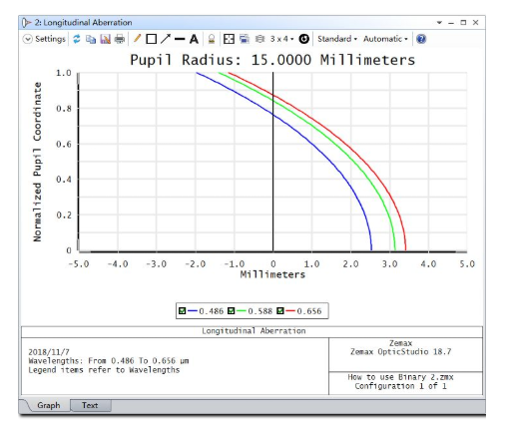The image size is (508, 422).
Task: Open the Automatic dropdown
Action: coord(385,39)
